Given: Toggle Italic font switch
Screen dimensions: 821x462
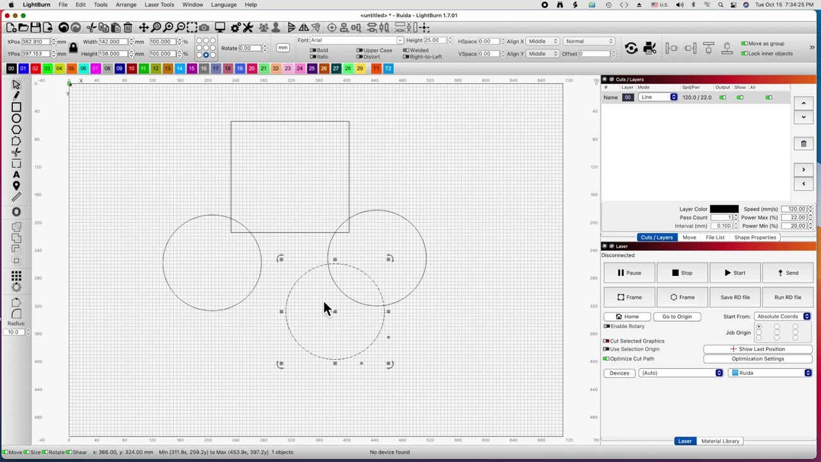Looking at the screenshot, I should pos(313,56).
